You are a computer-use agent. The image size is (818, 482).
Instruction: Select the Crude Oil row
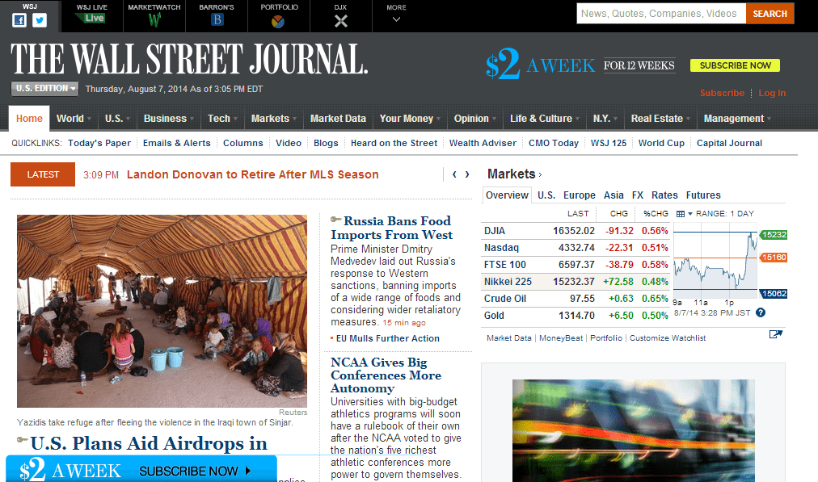[x=576, y=299]
